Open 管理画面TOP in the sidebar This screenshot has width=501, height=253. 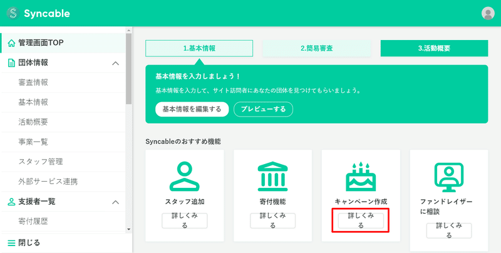[64, 43]
